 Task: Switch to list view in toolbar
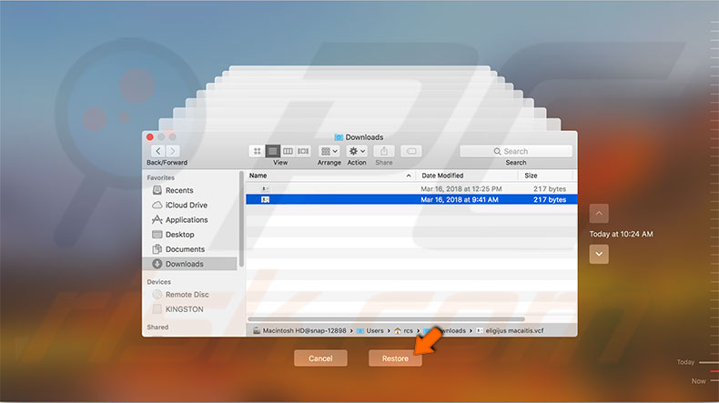[x=272, y=151]
